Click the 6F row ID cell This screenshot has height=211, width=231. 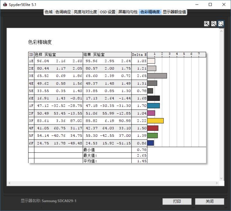pos(31,143)
